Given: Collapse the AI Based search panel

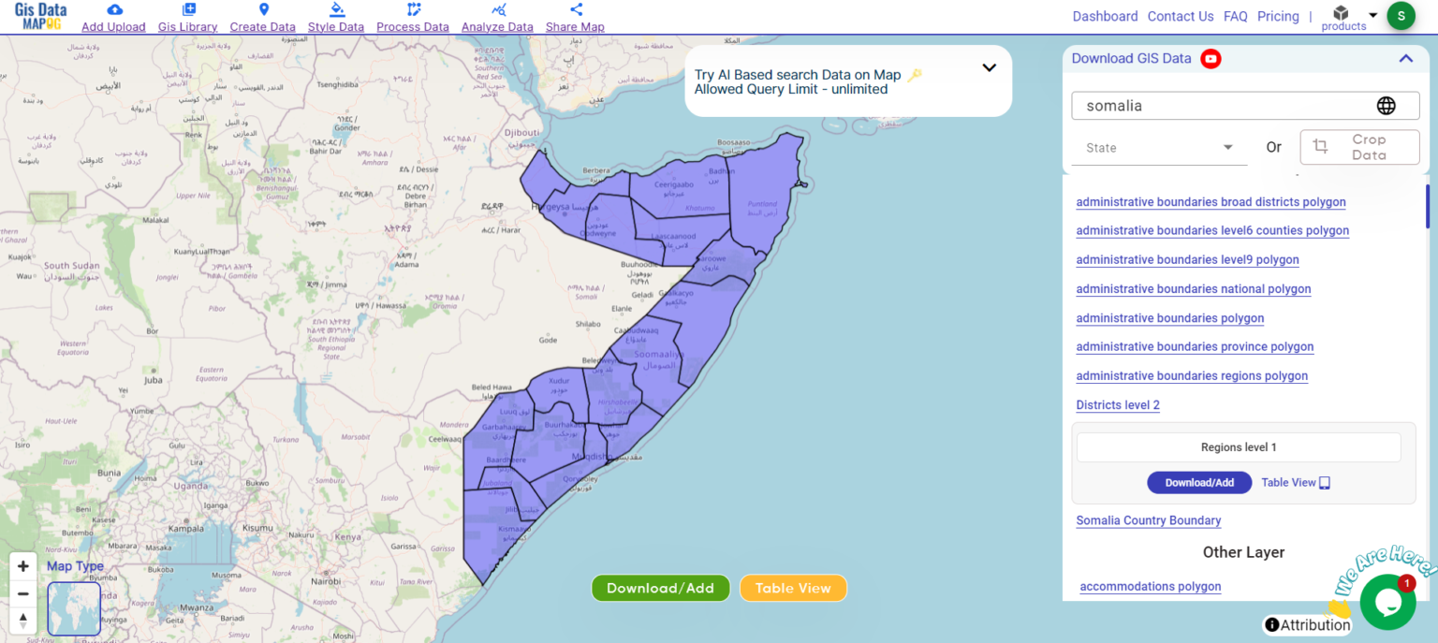Looking at the screenshot, I should [990, 67].
